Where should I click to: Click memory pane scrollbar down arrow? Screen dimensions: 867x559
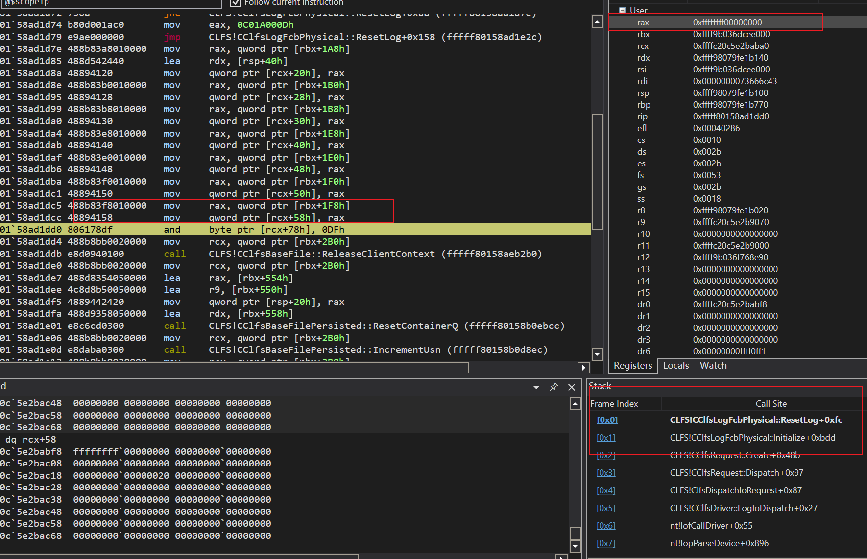point(576,546)
